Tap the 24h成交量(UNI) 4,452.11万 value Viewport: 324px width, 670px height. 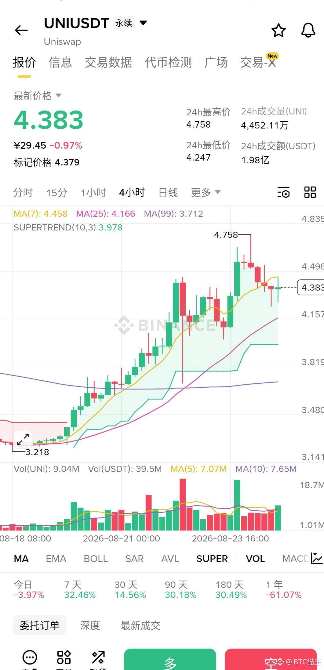coord(264,125)
